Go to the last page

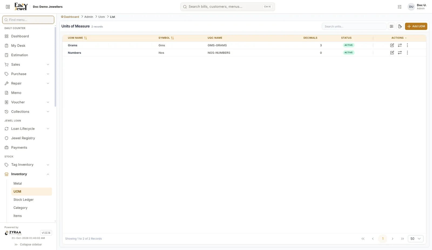[x=403, y=239]
